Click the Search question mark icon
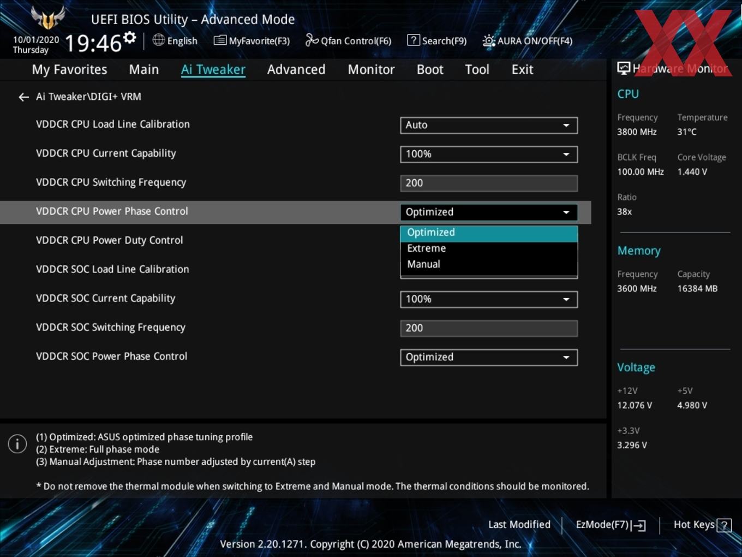742x557 pixels. pos(414,40)
